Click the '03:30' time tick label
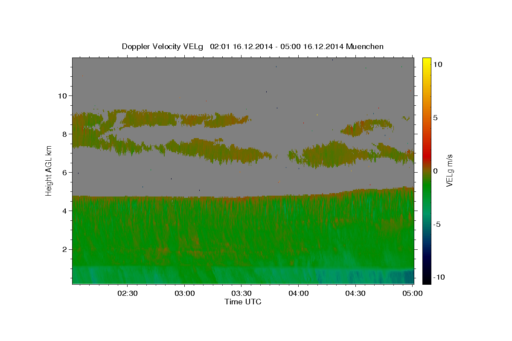 241,293
